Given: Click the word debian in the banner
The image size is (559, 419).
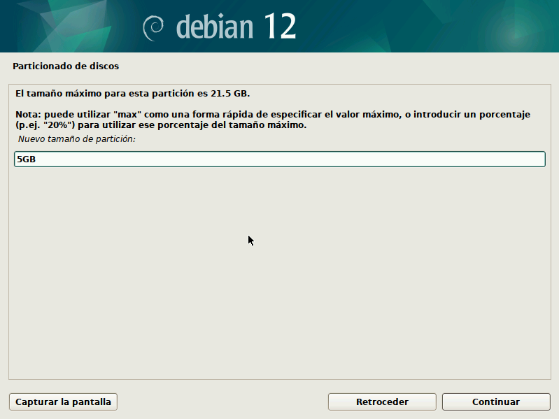Looking at the screenshot, I should 214,27.
